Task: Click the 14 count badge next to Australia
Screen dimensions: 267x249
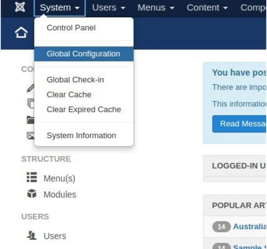Action: (221, 227)
